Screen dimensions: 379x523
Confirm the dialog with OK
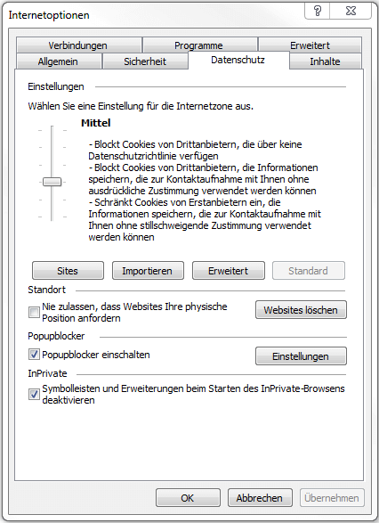tap(188, 498)
